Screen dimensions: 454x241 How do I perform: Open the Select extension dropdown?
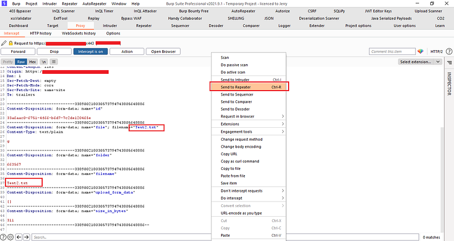tap(420, 62)
